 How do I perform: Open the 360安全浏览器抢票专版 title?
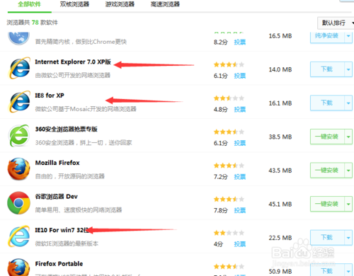coord(67,130)
